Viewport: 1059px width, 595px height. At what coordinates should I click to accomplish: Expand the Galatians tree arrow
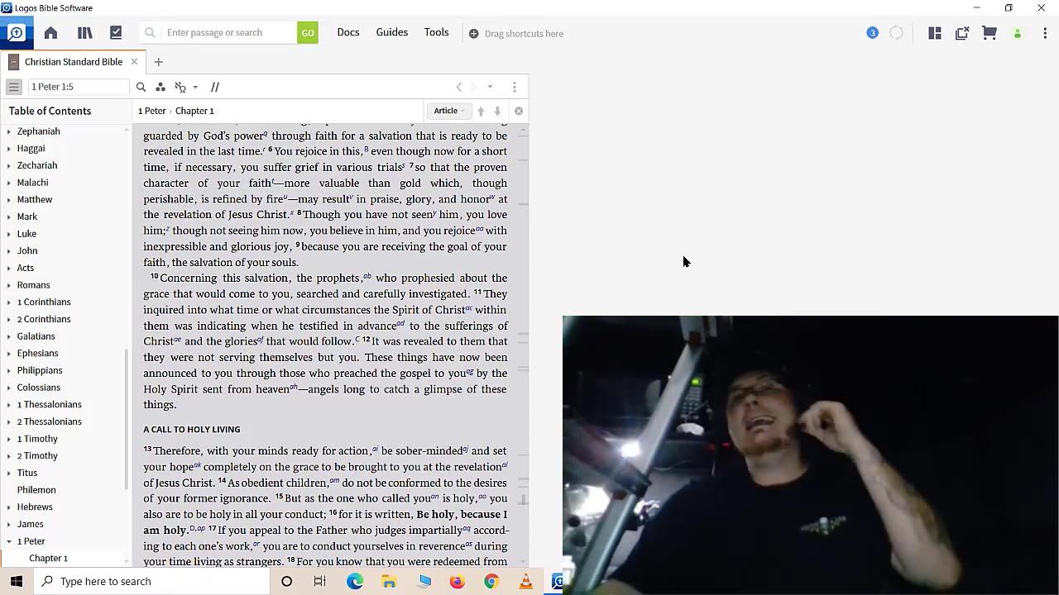(x=9, y=336)
